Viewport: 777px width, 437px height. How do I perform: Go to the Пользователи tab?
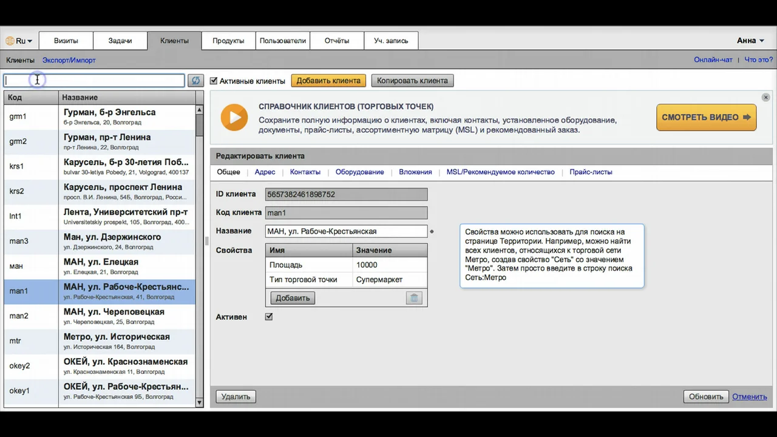click(282, 41)
